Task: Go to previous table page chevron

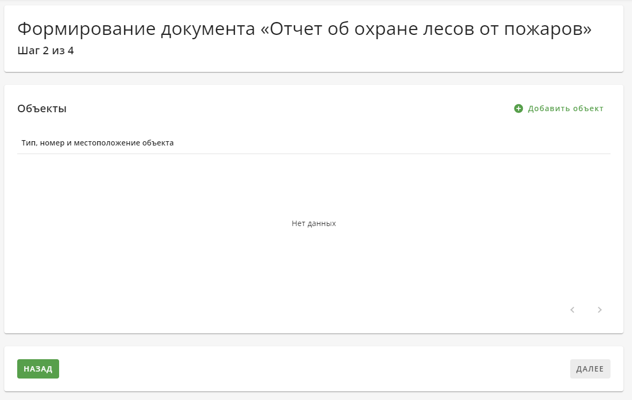Action: coord(572,310)
